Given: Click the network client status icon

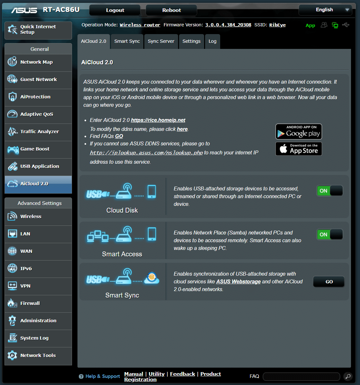Looking at the screenshot, I should tap(335, 25).
